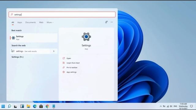Click ENG language indicator
The width and height of the screenshot is (196, 110).
pos(175,106)
